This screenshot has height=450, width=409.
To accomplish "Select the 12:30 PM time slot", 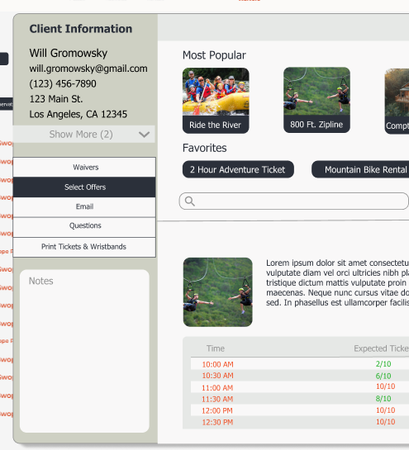I will [x=217, y=423].
